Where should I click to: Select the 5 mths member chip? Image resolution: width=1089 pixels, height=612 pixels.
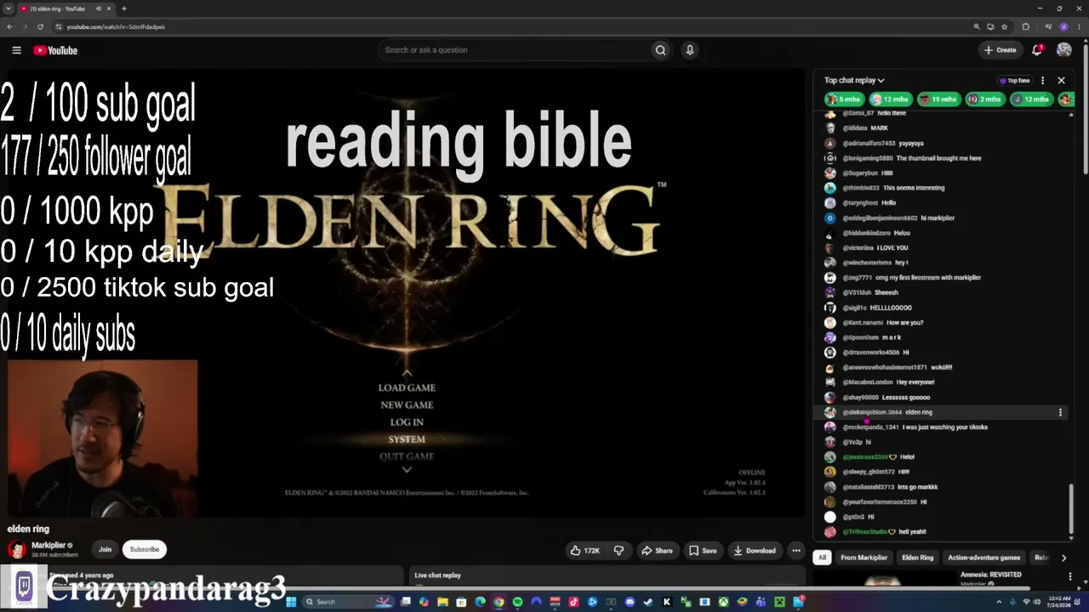(843, 99)
